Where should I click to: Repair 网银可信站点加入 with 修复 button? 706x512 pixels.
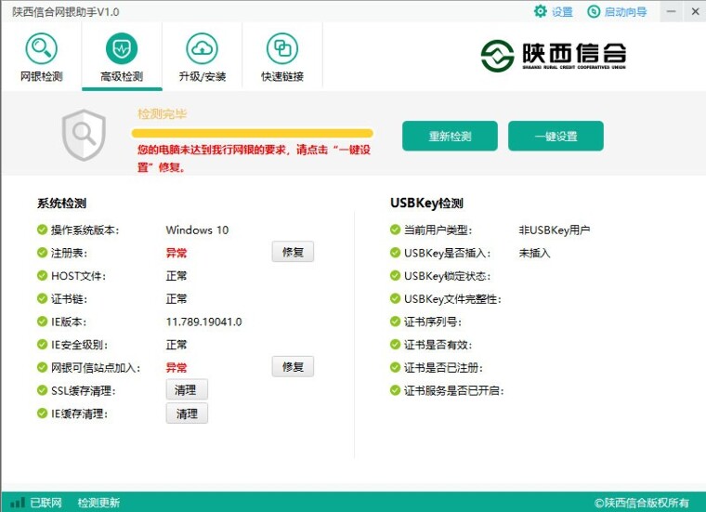(293, 366)
